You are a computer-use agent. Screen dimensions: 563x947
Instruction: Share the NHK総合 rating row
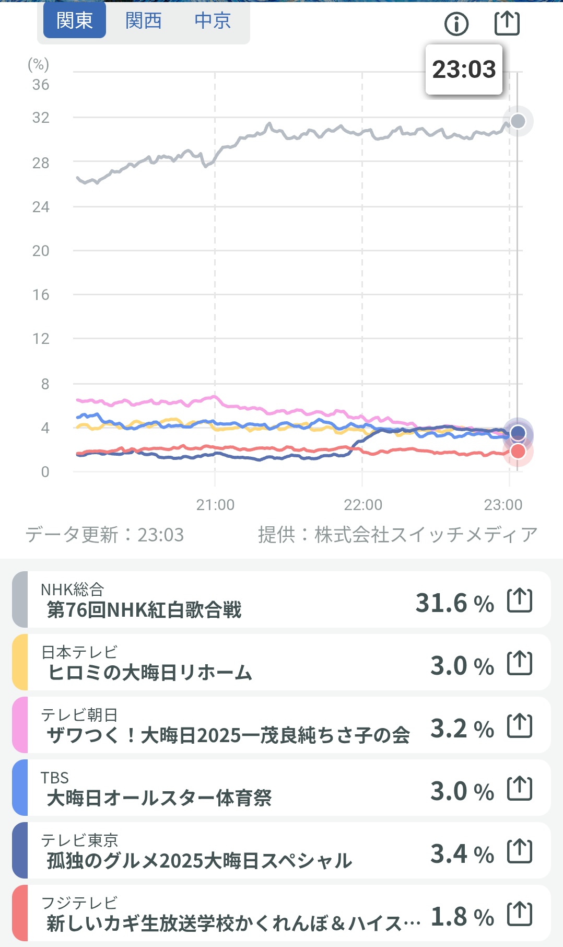click(520, 600)
